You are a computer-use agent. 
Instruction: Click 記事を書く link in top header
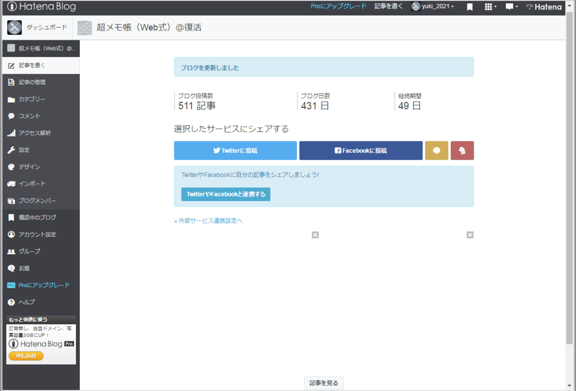[388, 6]
